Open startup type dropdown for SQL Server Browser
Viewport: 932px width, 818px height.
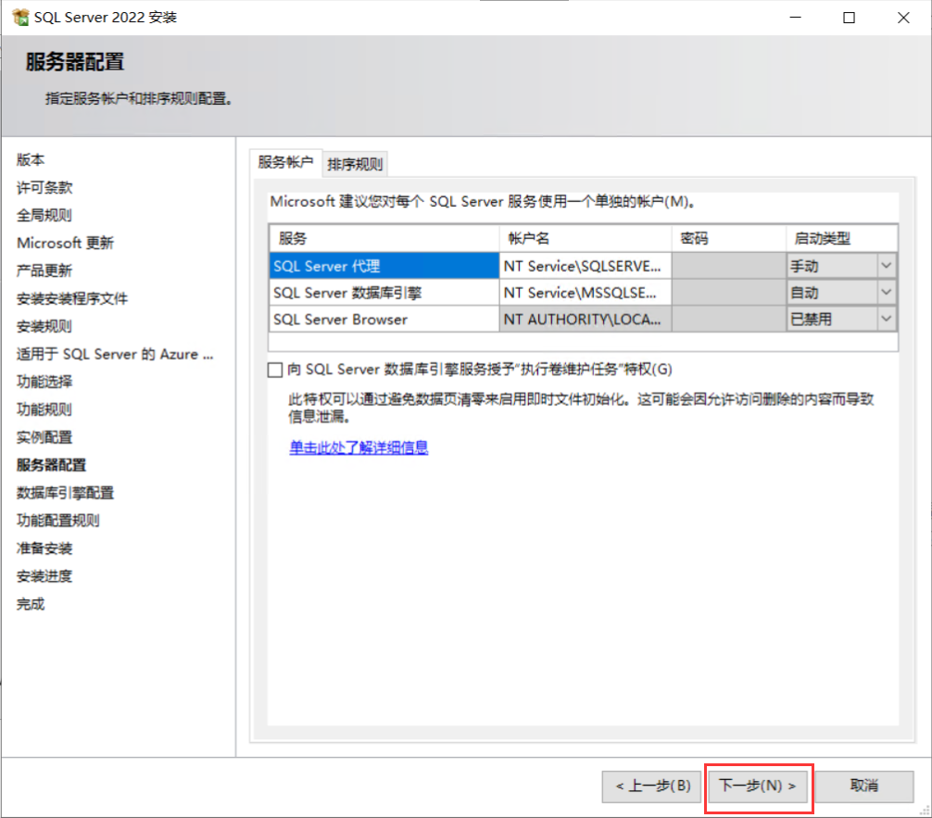(886, 320)
